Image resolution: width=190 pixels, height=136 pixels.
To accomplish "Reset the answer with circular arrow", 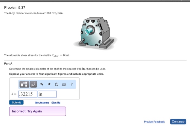I will (56, 84).
